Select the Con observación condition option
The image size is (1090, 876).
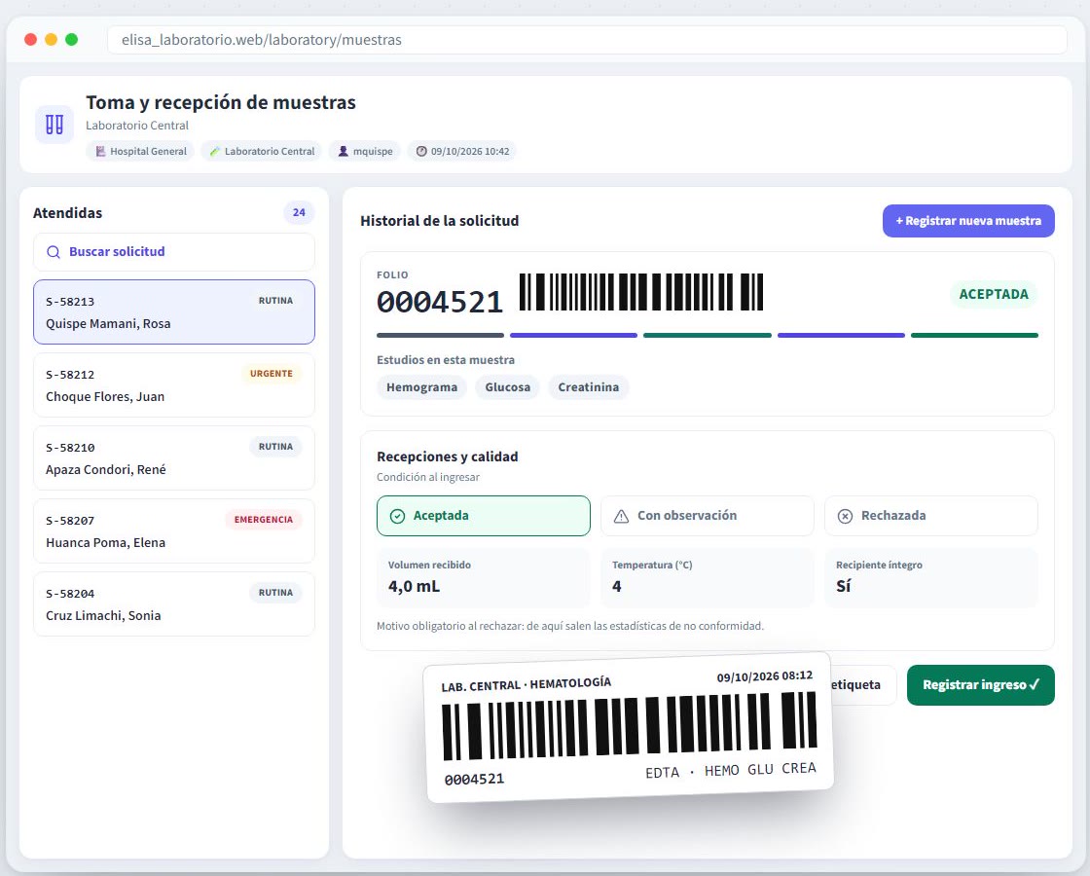707,516
